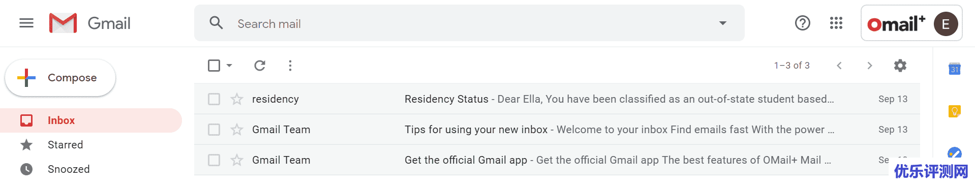Click the refresh mail icon
The width and height of the screenshot is (975, 185).
pyautogui.click(x=260, y=66)
